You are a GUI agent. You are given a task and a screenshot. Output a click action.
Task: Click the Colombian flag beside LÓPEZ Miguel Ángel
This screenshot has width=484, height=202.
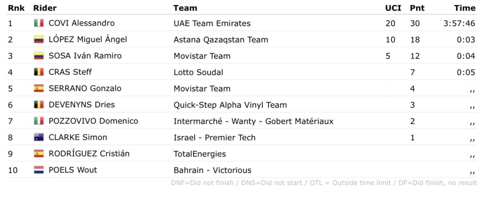(x=39, y=40)
